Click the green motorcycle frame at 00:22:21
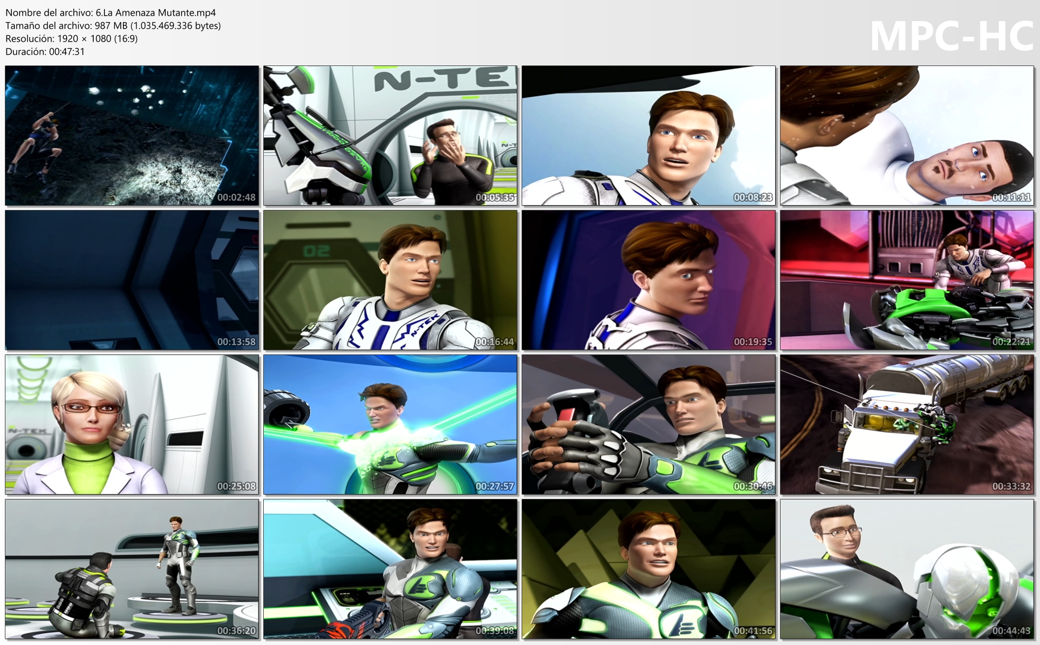The height and width of the screenshot is (645, 1040). point(907,280)
